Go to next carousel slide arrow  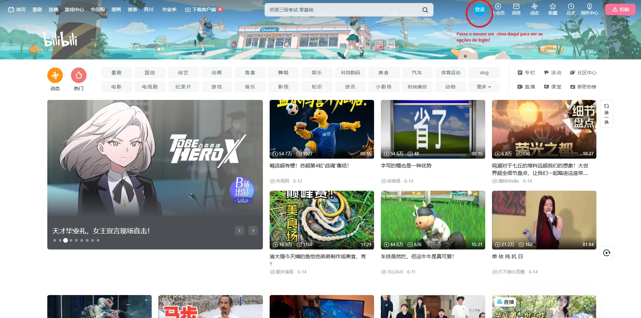[x=253, y=231]
